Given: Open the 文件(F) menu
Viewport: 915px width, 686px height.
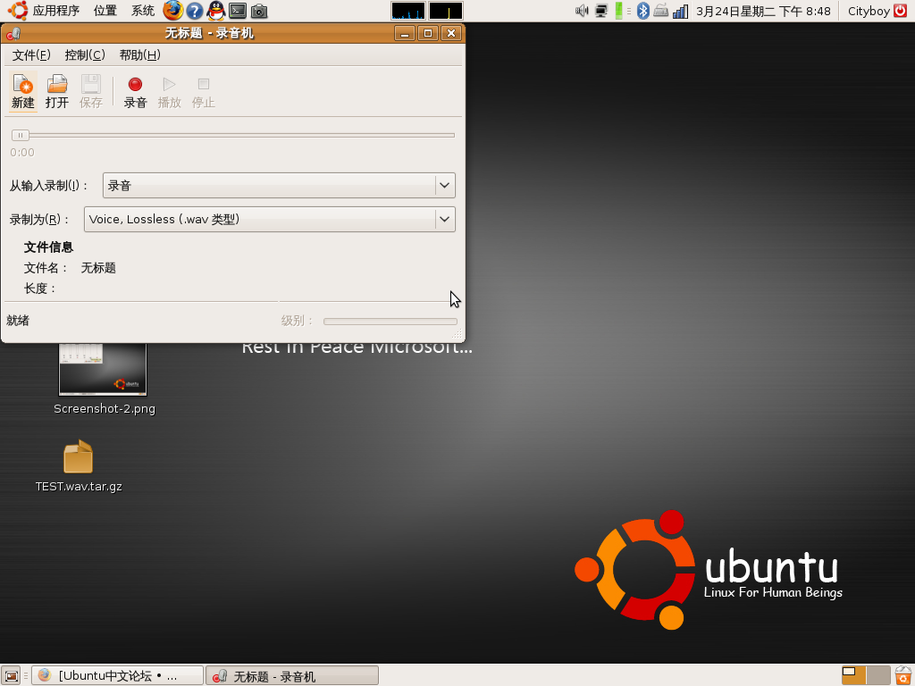Looking at the screenshot, I should tap(31, 54).
